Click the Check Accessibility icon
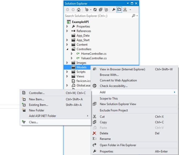 coord(94,86)
